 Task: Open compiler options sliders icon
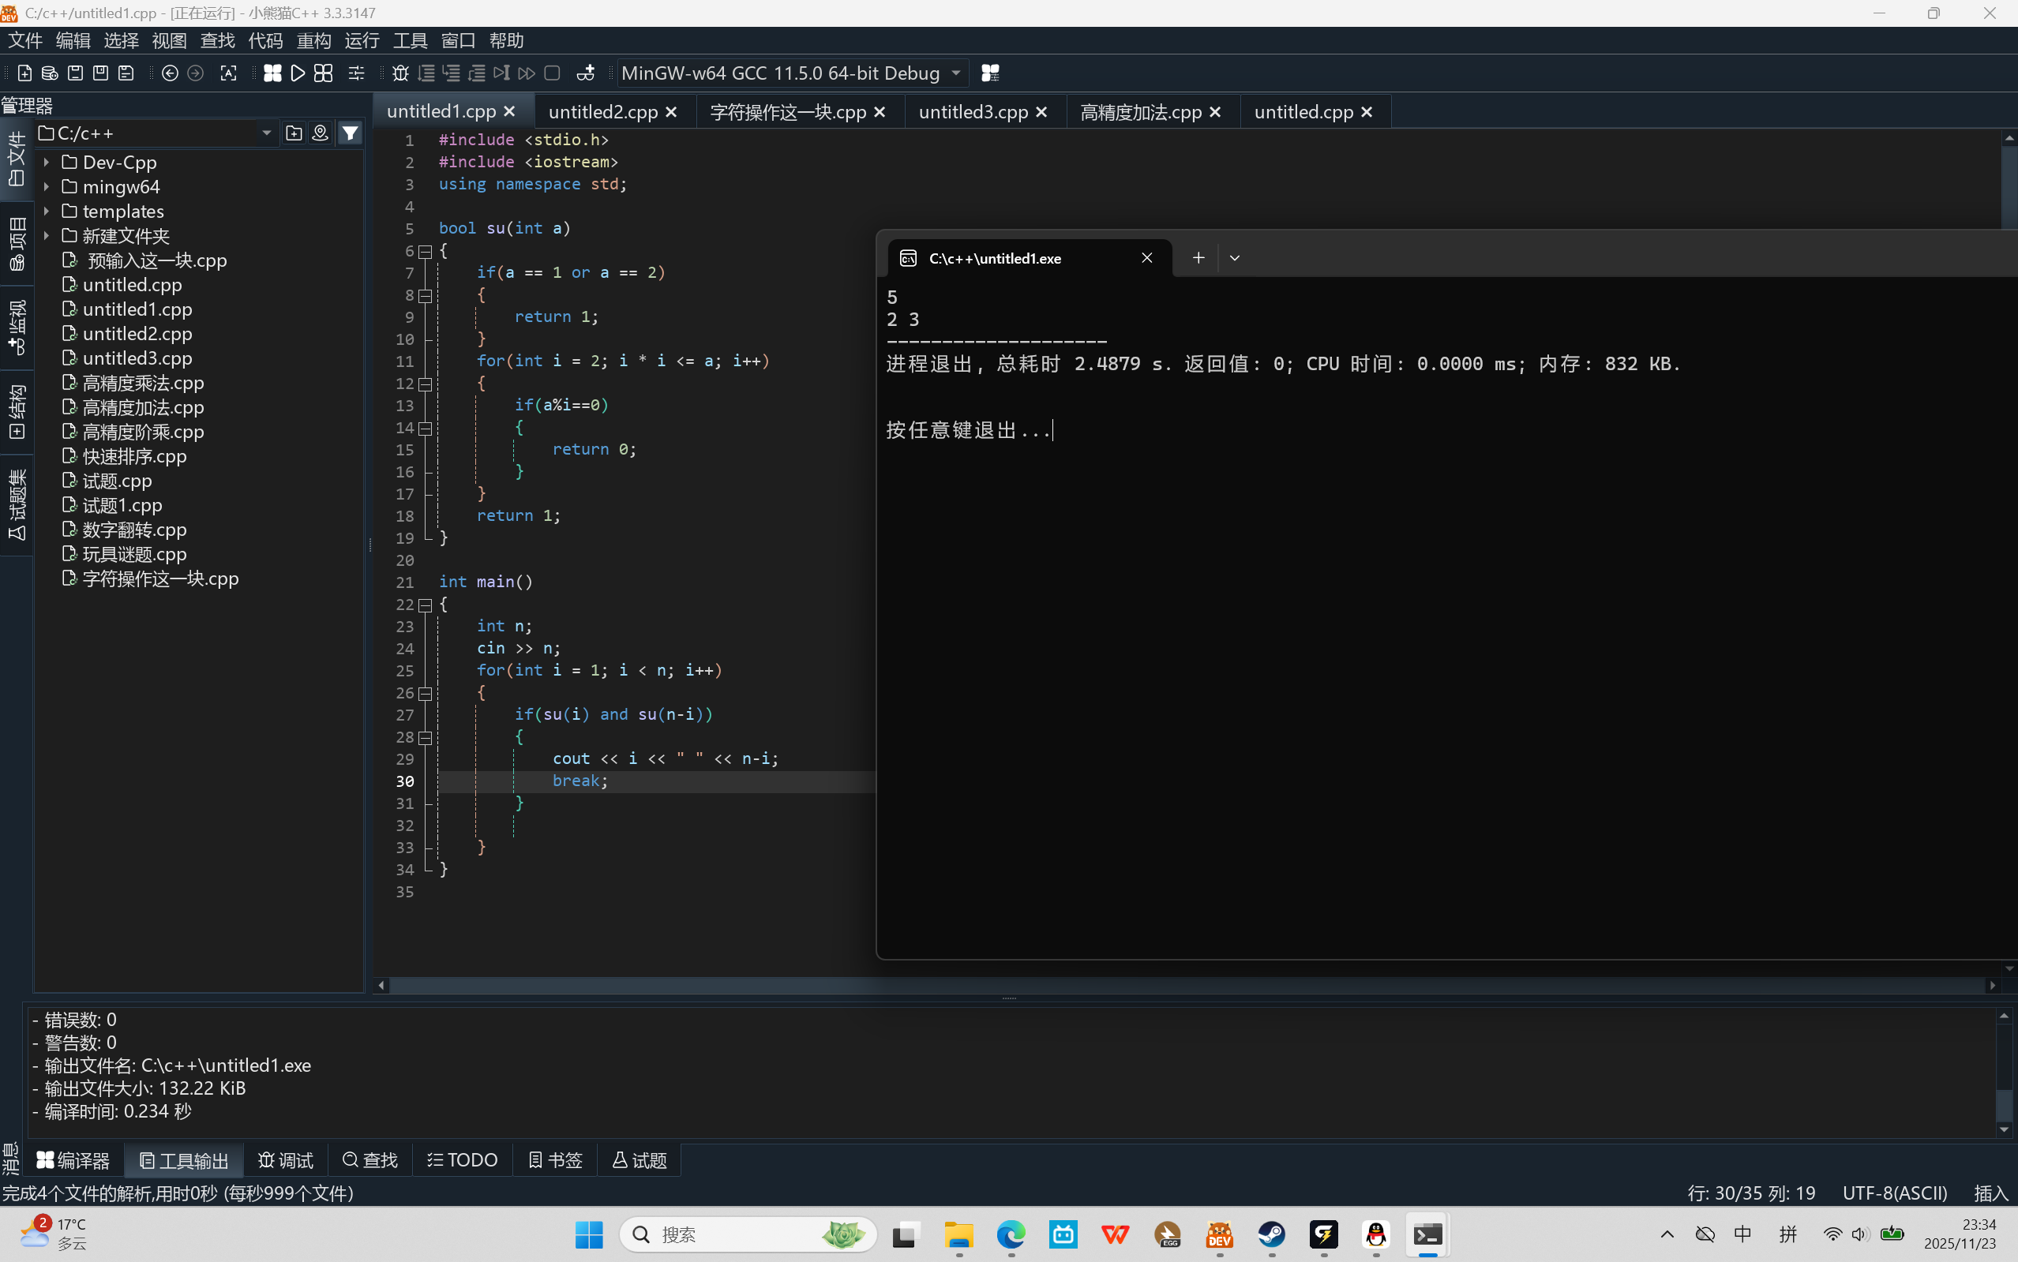click(357, 73)
